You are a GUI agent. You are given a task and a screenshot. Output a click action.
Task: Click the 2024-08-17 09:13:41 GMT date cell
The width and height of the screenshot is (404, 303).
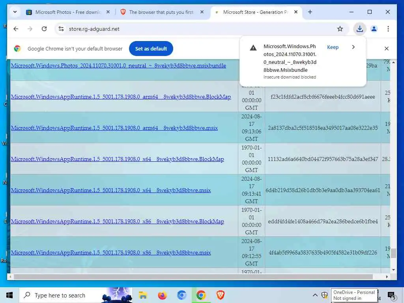click(x=251, y=190)
